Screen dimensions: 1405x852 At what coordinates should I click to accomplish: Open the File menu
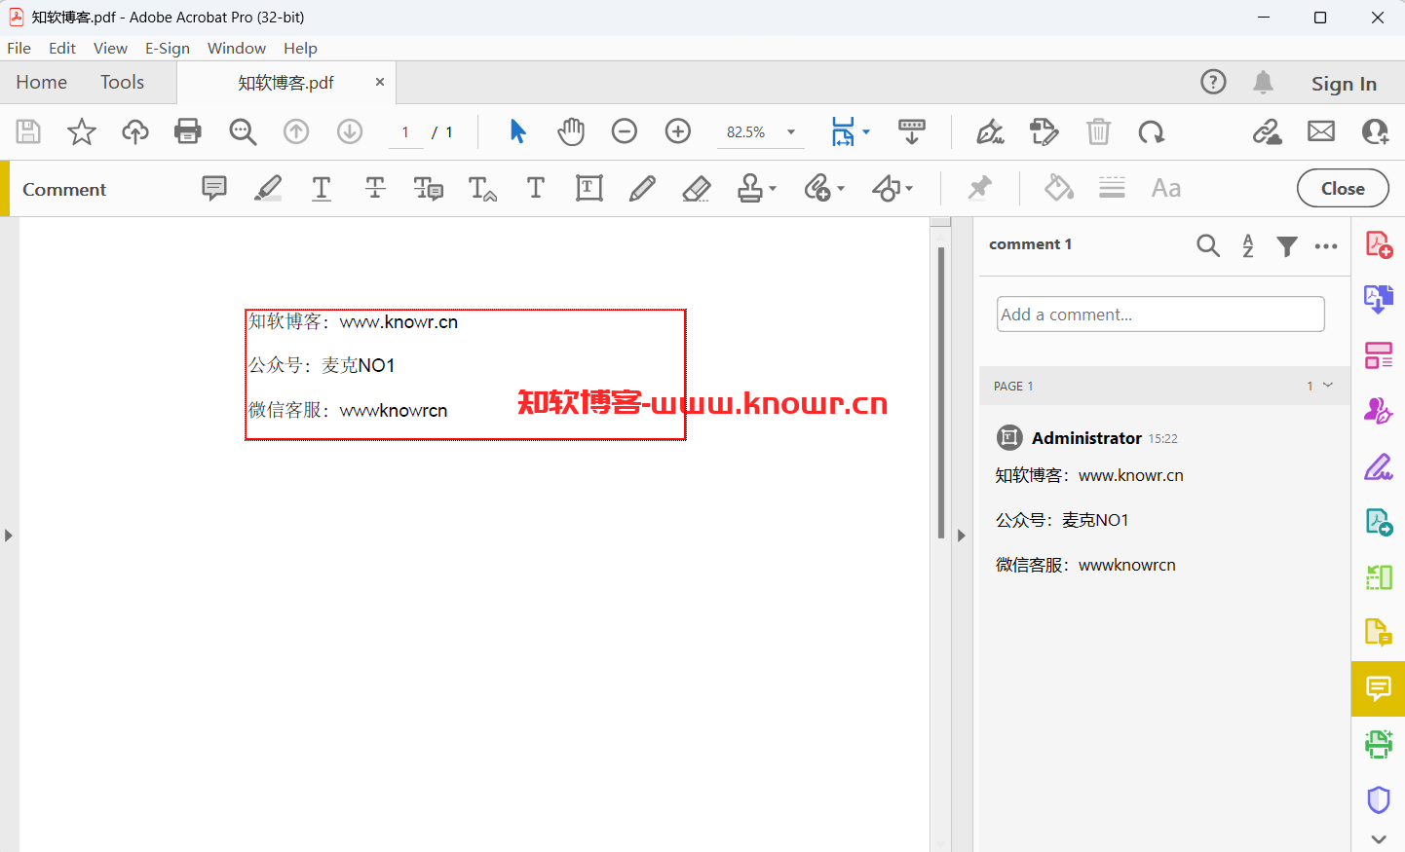(19, 48)
